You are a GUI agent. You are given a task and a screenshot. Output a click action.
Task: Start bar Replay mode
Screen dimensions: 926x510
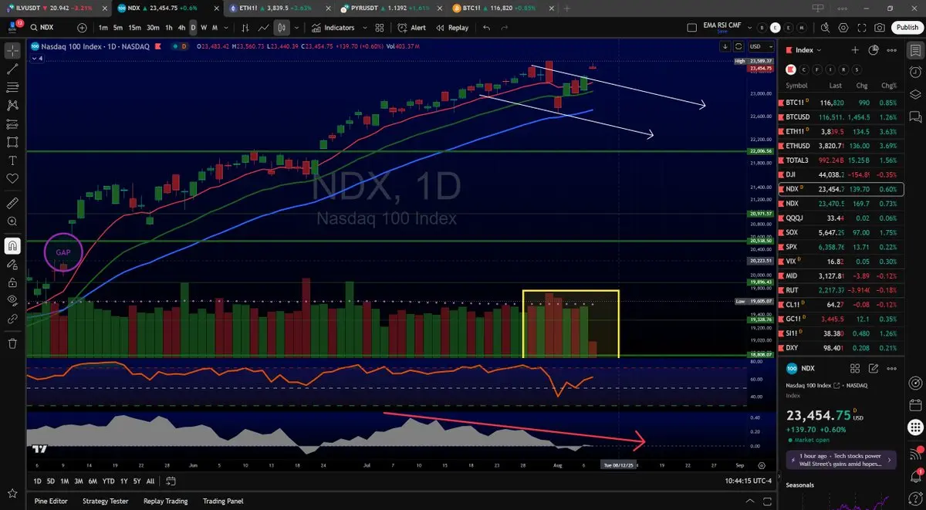point(452,28)
